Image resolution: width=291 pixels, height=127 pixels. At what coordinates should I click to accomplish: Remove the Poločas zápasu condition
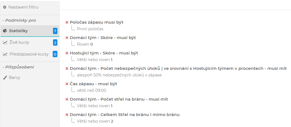tap(67, 22)
